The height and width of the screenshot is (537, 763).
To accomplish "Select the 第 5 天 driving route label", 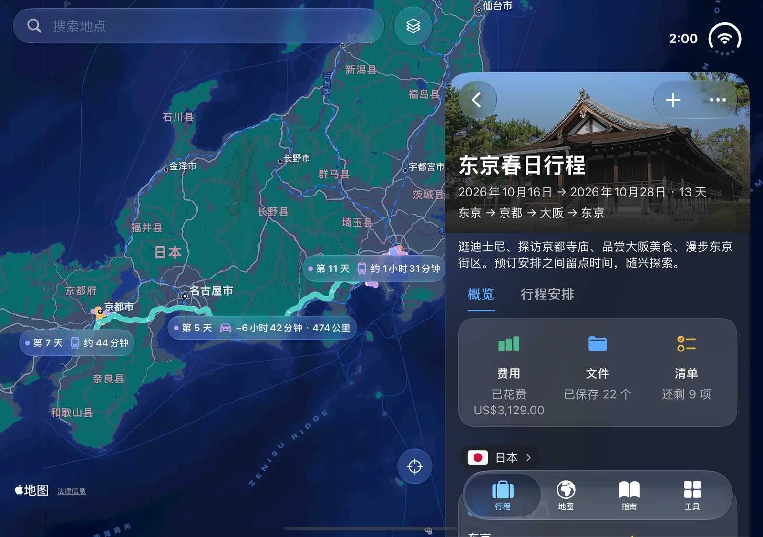I will tap(262, 328).
